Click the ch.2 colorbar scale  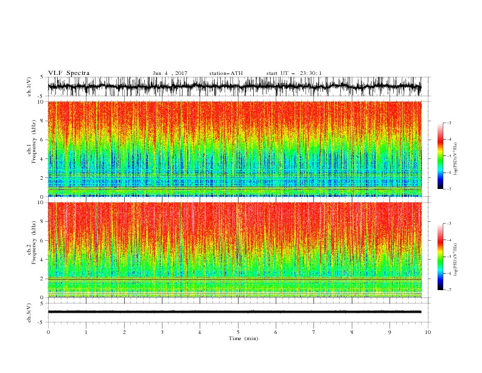[x=441, y=257]
